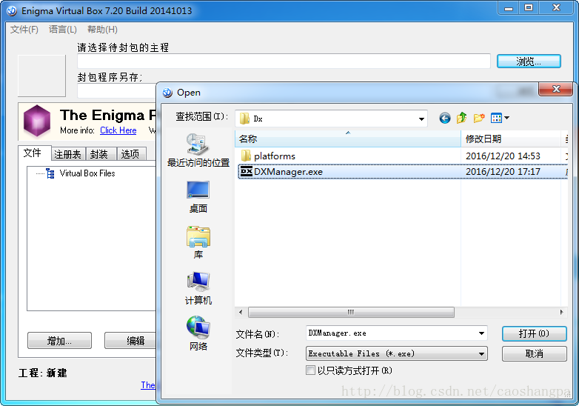Enable open as read-only checkbox
The height and width of the screenshot is (406, 579).
click(x=310, y=370)
